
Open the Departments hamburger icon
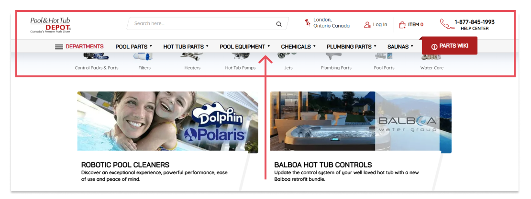[59, 47]
